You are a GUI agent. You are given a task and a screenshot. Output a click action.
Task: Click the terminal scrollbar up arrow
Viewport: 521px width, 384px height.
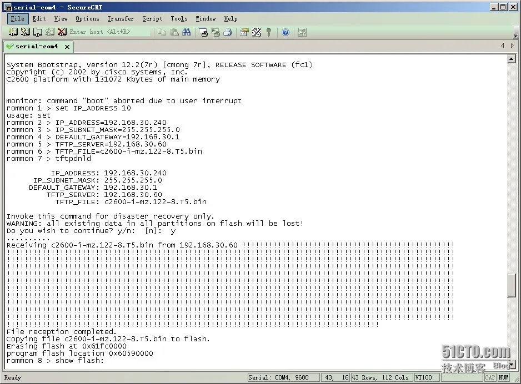tap(512, 59)
